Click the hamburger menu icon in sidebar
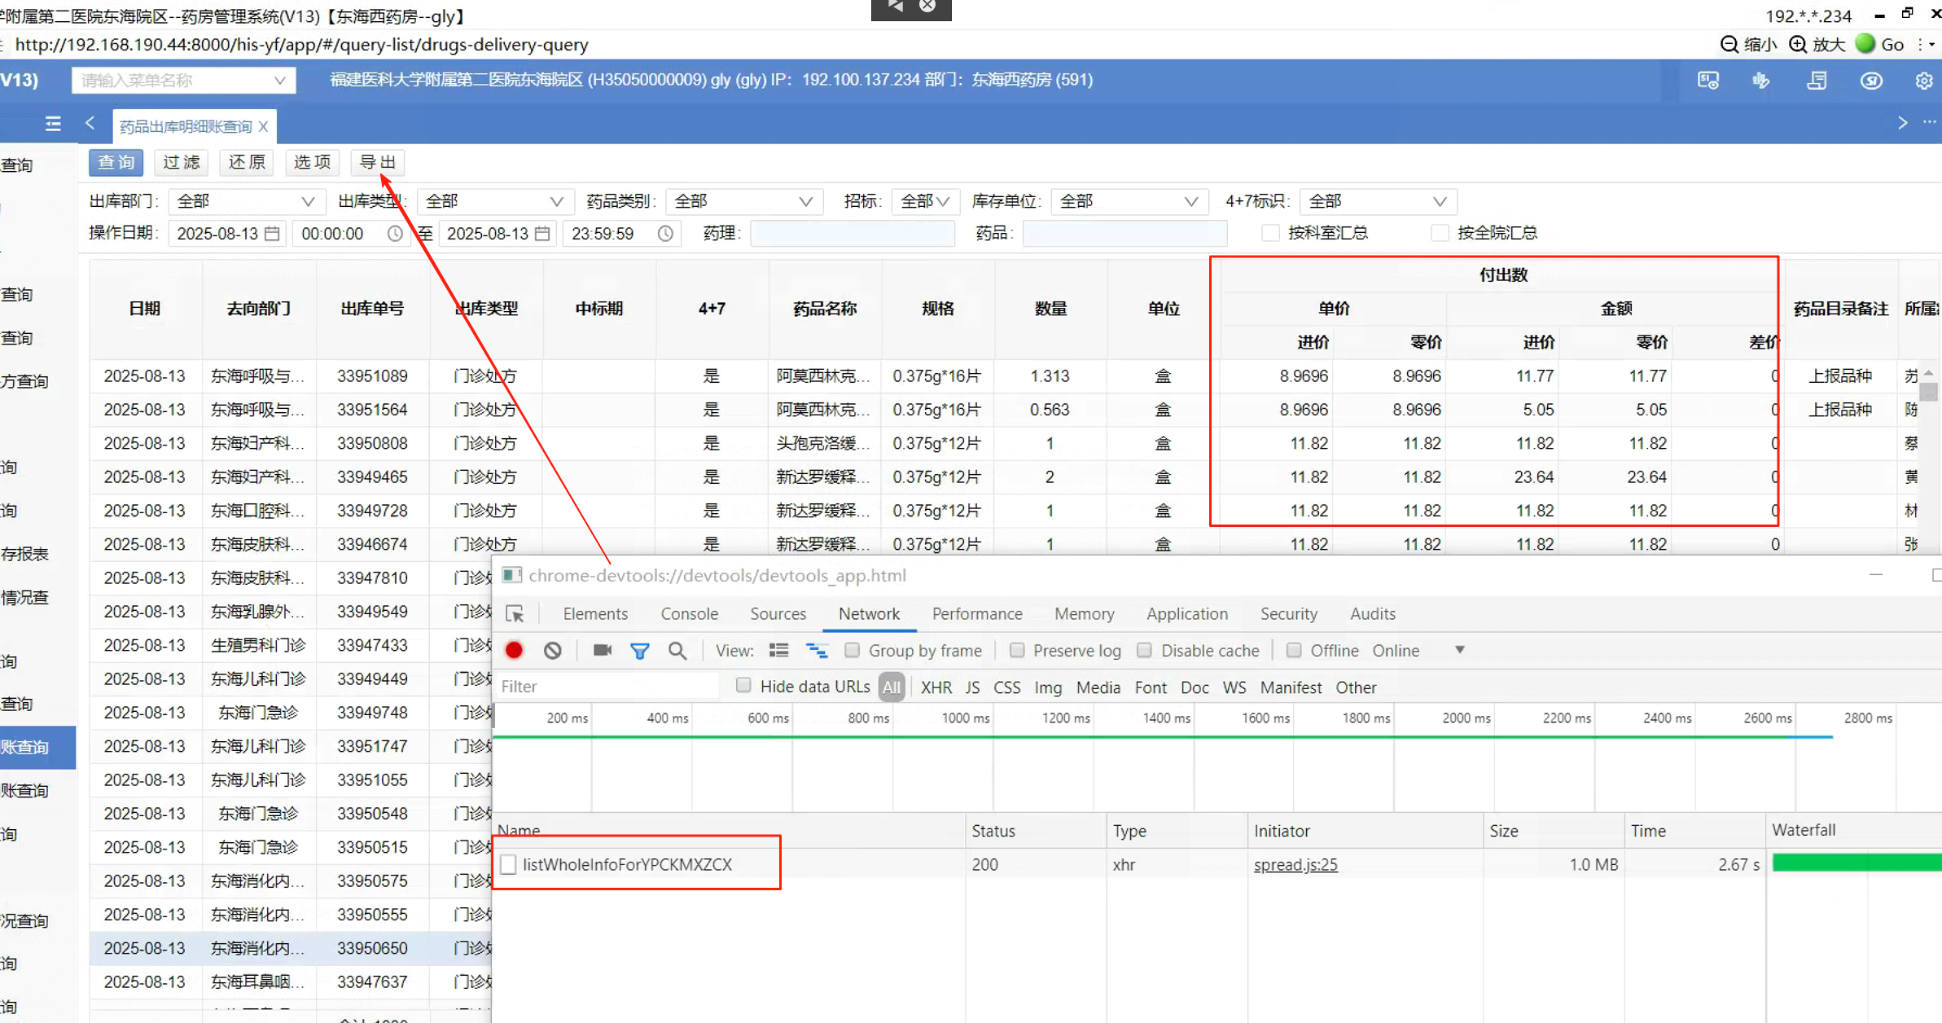This screenshot has height=1023, width=1942. pyautogui.click(x=53, y=124)
